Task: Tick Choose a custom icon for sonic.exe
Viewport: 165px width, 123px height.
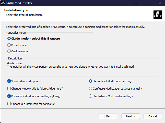Action: [9, 104]
